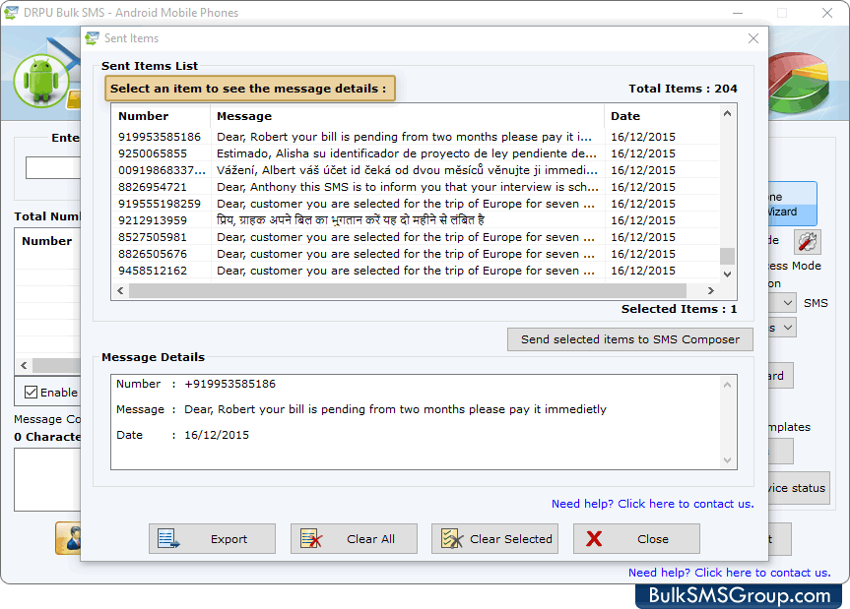Viewport: 850px width, 609px height.
Task: Click the red cross icon on Clear All
Action: [x=309, y=538]
